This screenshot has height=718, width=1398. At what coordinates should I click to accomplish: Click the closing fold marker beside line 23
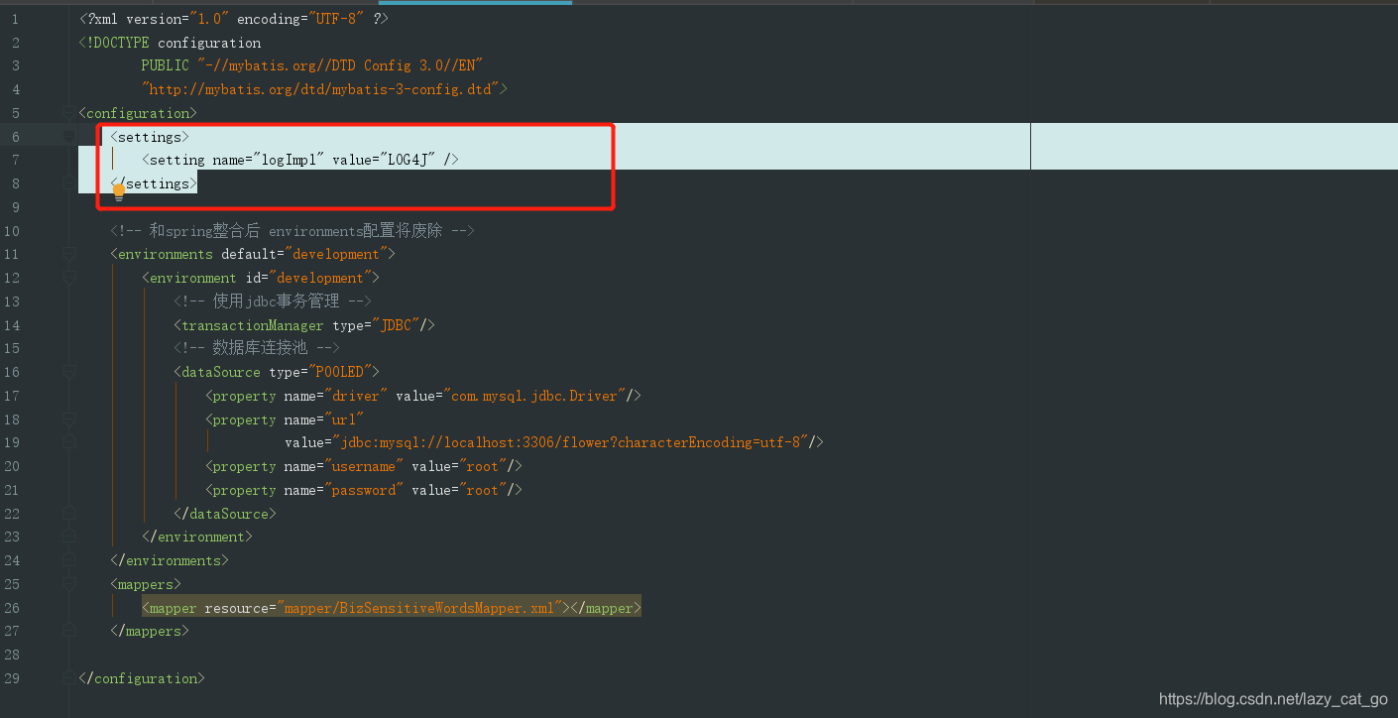[67, 537]
